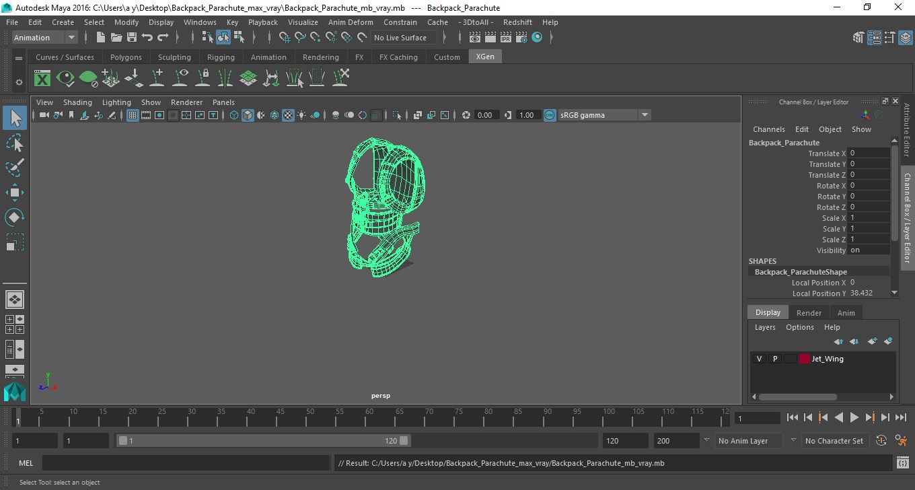Toggle resolution gate in viewport
915x490 pixels.
[159, 115]
